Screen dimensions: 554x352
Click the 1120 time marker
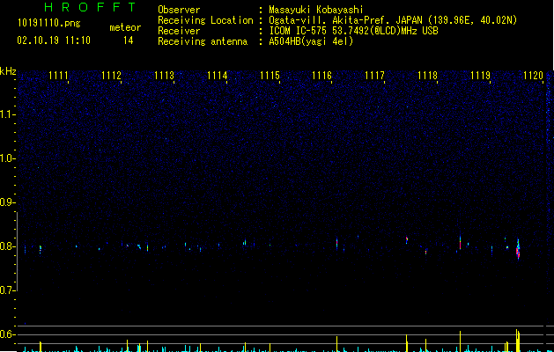pyautogui.click(x=533, y=76)
